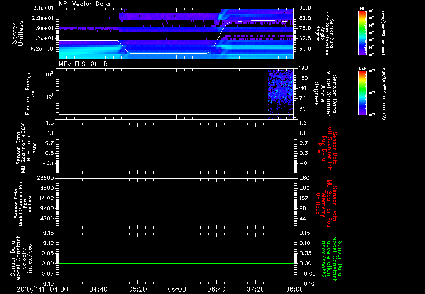Click the "82.5" sun elevation tick label

[x=305, y=18]
